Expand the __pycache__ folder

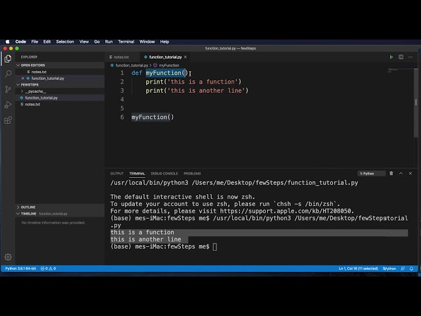36,92
